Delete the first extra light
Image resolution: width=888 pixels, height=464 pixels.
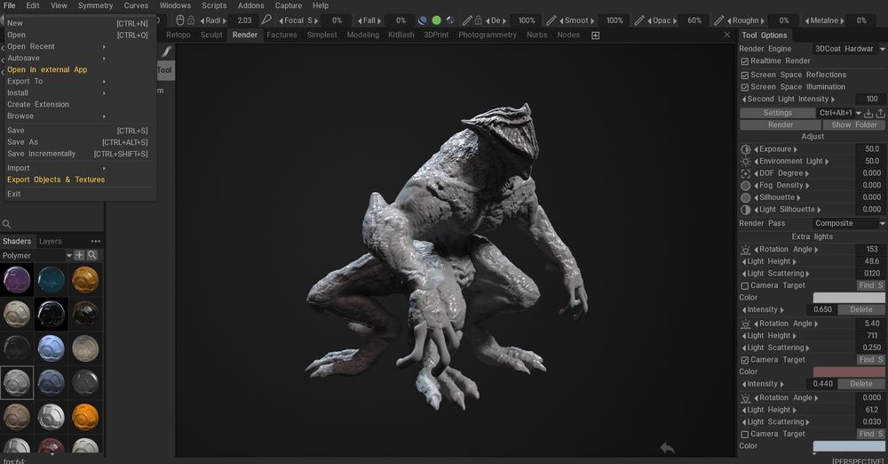[x=860, y=309]
